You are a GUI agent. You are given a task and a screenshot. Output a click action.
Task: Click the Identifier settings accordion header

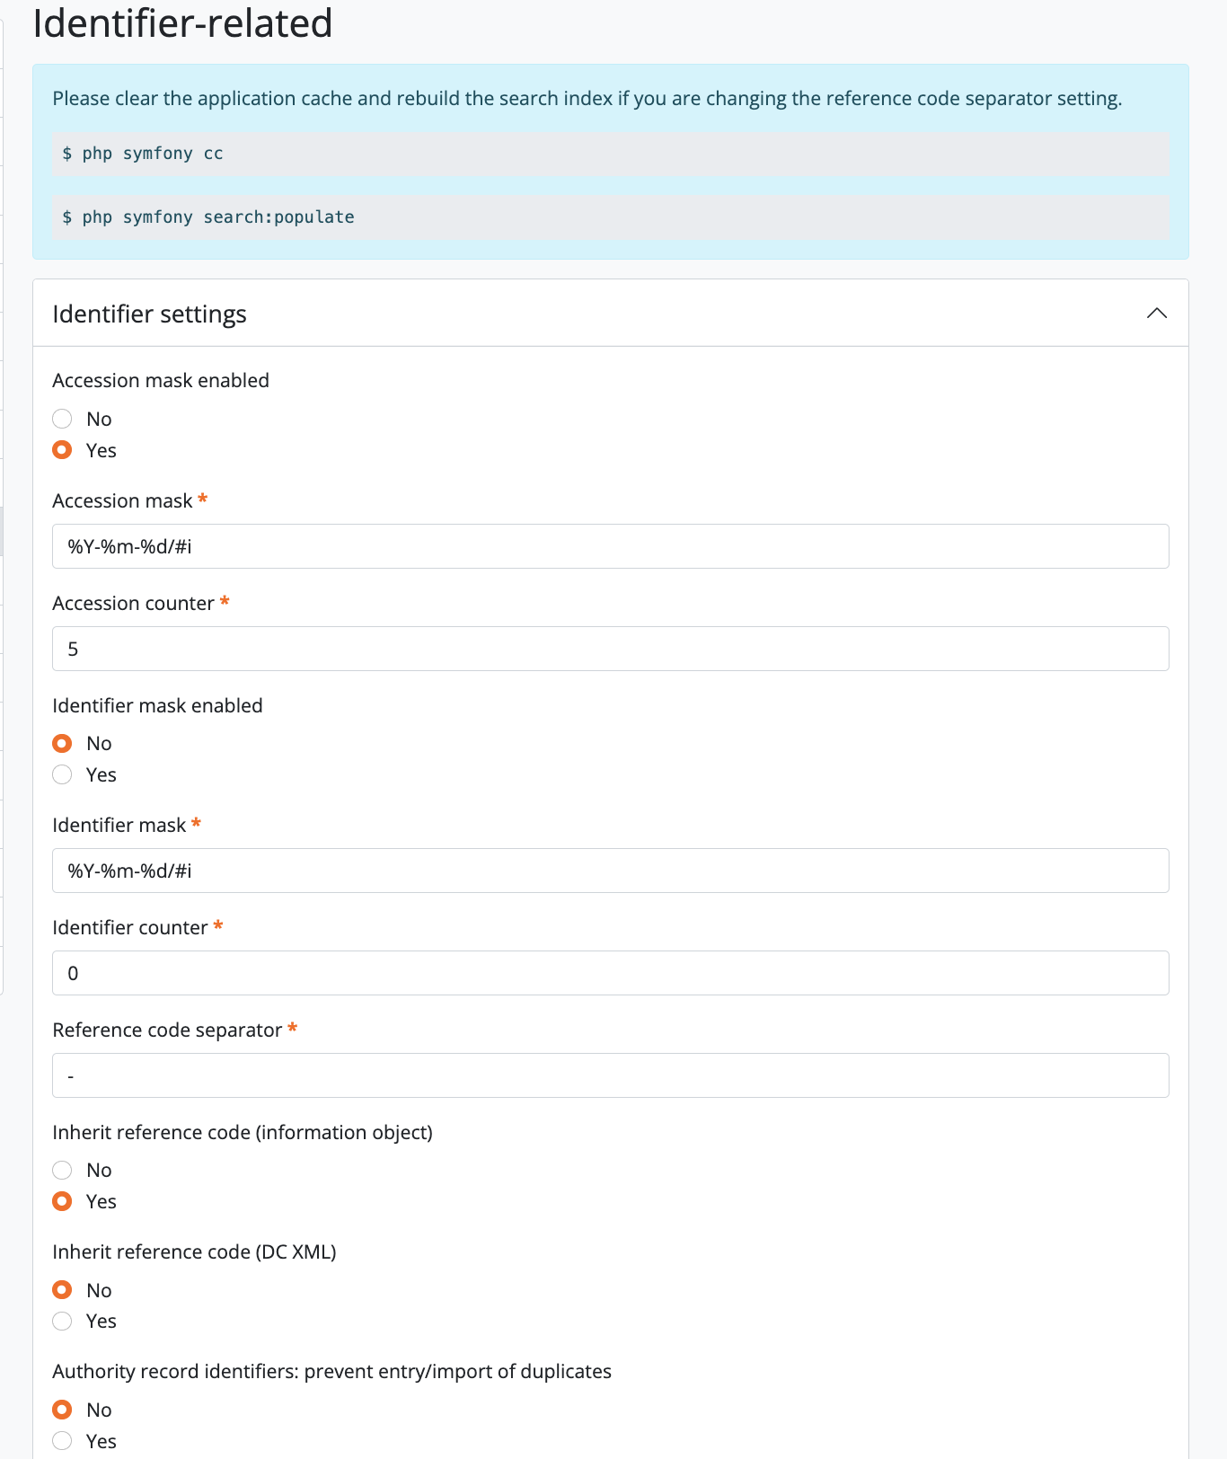pos(149,314)
